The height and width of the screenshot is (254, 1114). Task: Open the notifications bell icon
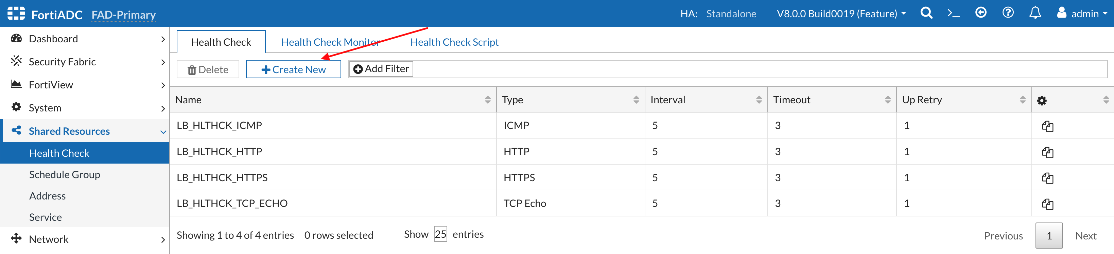pyautogui.click(x=1035, y=13)
